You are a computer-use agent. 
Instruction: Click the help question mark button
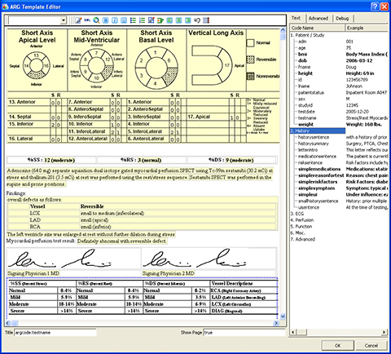pyautogui.click(x=375, y=7)
